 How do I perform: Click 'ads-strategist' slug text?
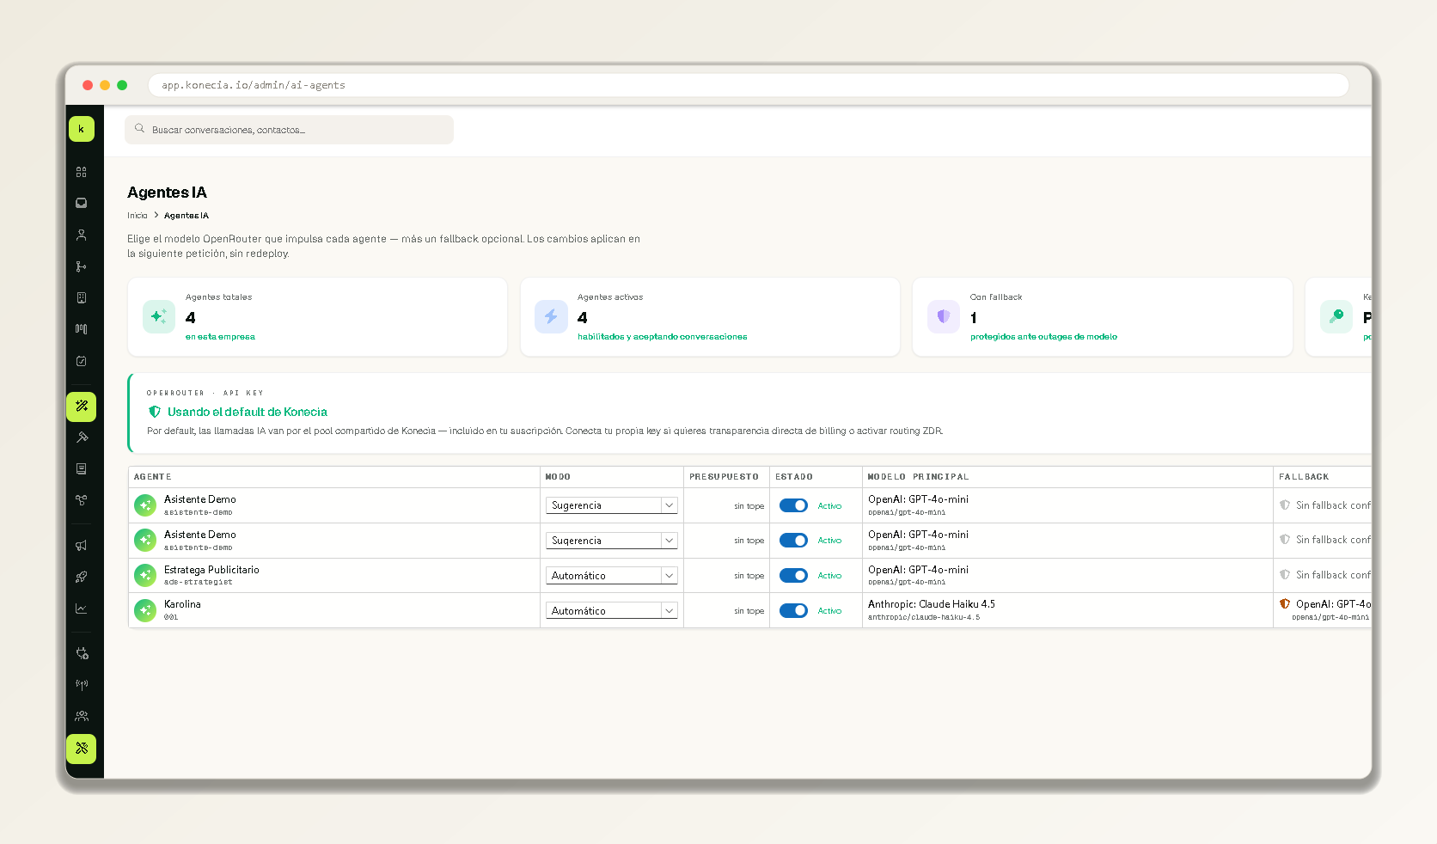(198, 582)
